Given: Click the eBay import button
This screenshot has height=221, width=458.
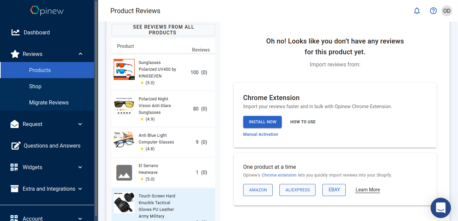Looking at the screenshot, I should coord(334,190).
